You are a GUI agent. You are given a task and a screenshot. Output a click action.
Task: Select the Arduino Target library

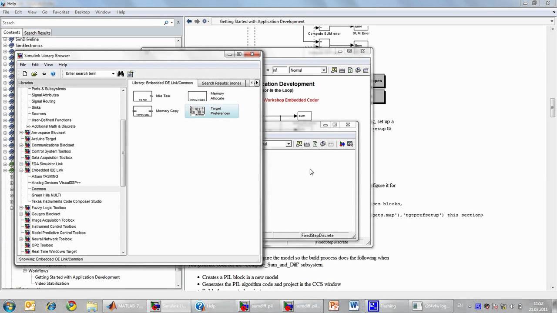click(x=44, y=139)
